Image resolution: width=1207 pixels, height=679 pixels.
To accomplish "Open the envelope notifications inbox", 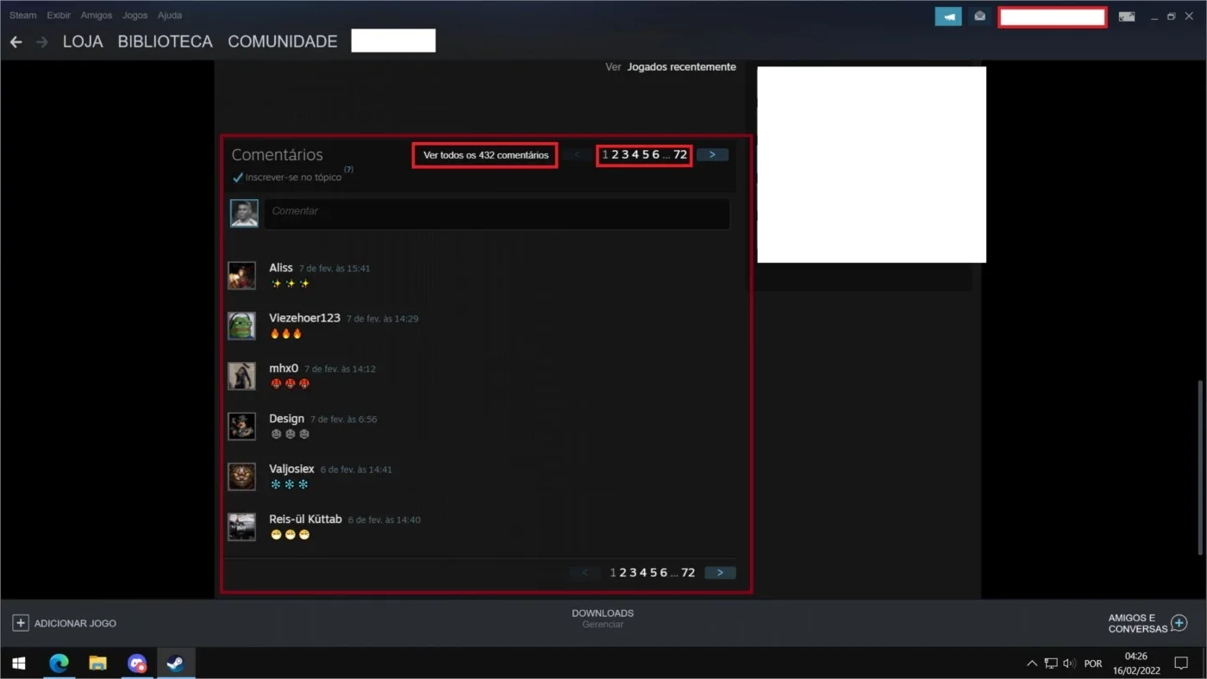I will coord(979,16).
